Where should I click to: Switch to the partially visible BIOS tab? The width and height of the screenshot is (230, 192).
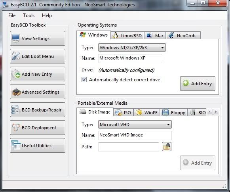(x=197, y=113)
